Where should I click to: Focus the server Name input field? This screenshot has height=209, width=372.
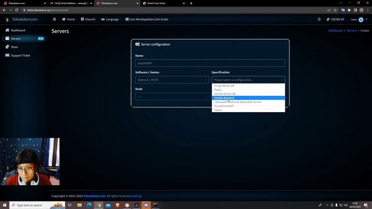[210, 63]
